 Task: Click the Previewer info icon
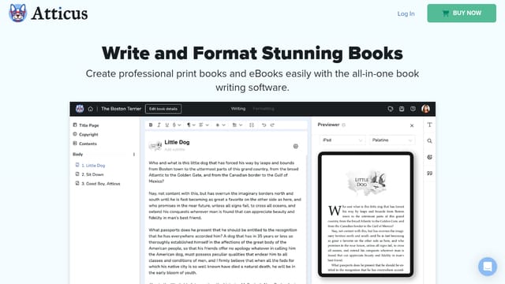click(344, 125)
